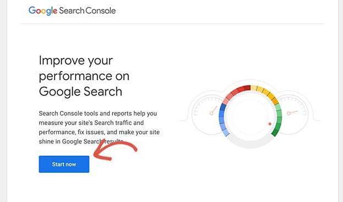Click the 'measure your site's Search traffic' line
The height and width of the screenshot is (202, 343).
pos(91,123)
